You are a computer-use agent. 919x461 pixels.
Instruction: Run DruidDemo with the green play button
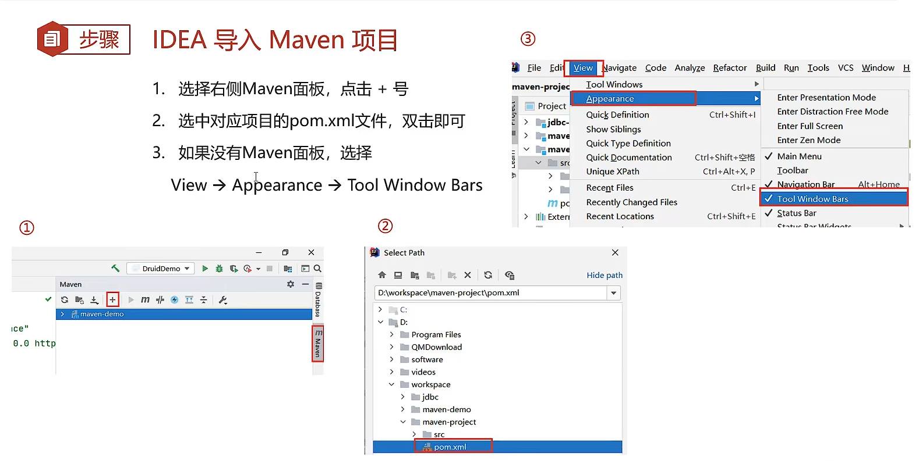pyautogui.click(x=205, y=269)
